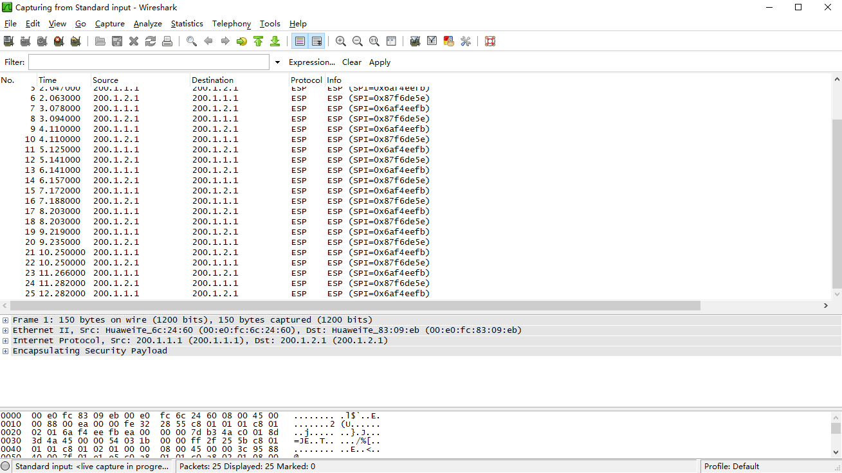Click the Expression... filter button
Image resolution: width=842 pixels, height=473 pixels.
(312, 62)
